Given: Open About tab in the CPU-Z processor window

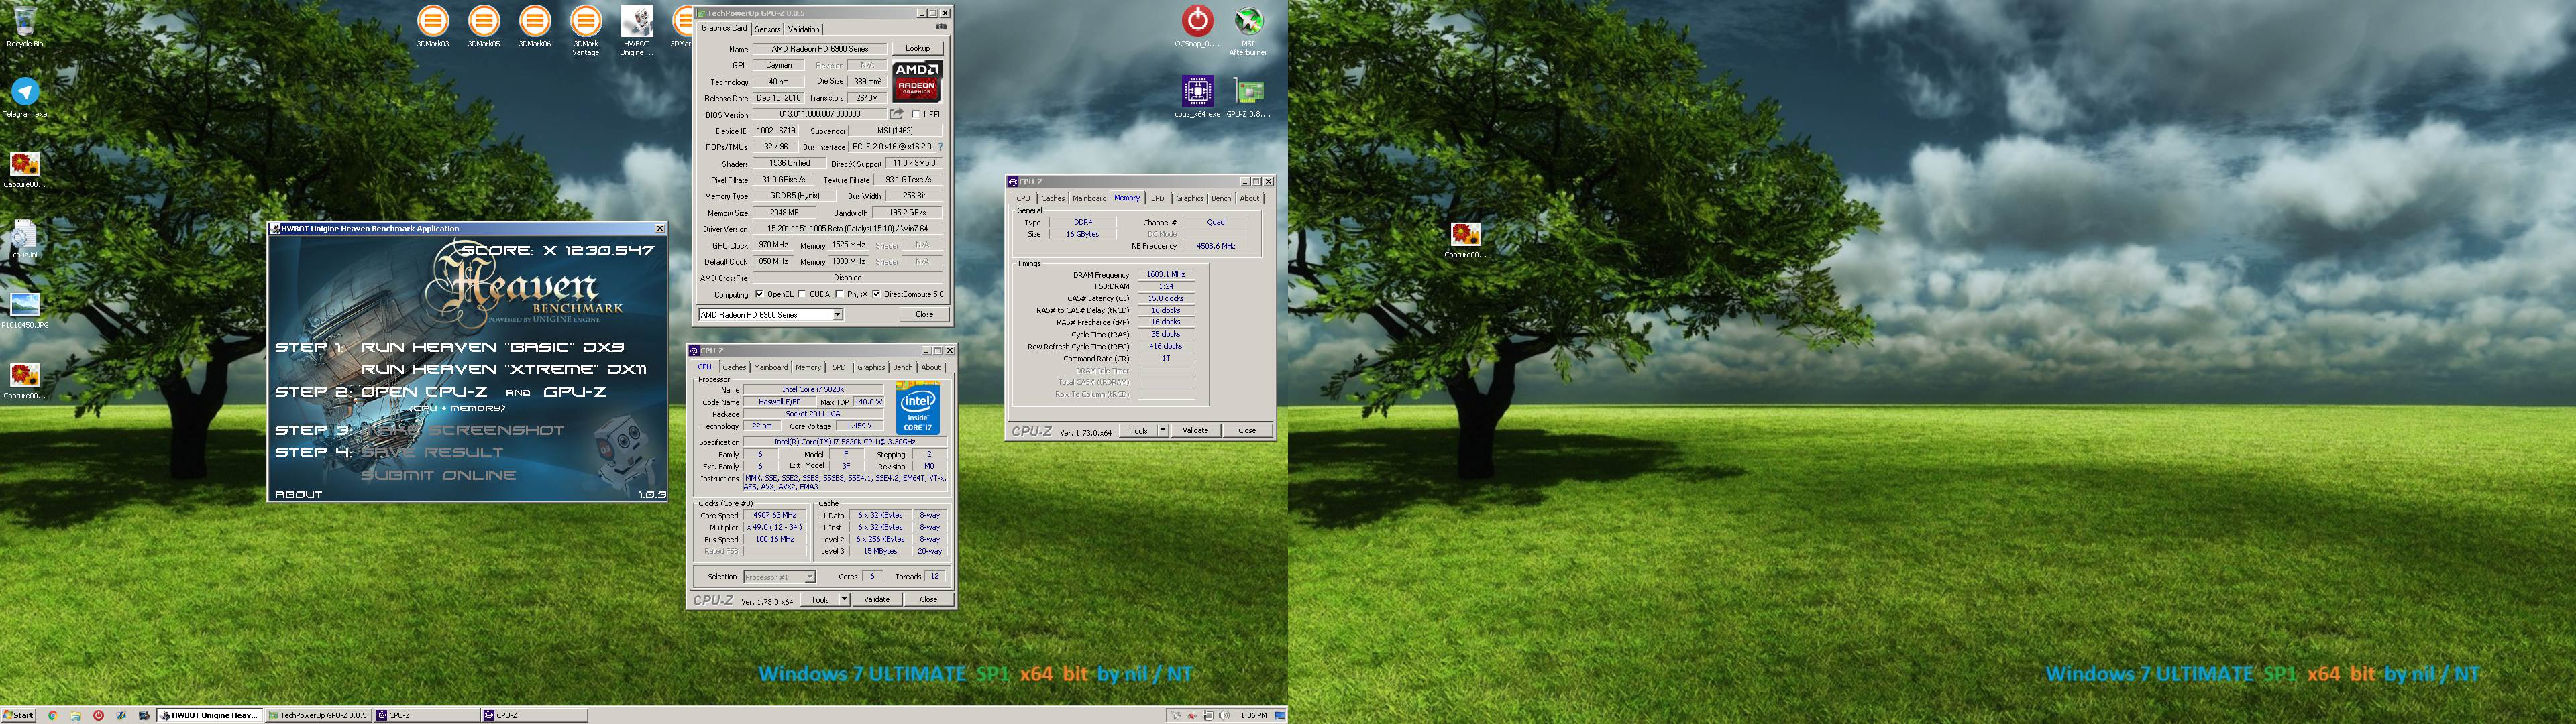Looking at the screenshot, I should tap(931, 367).
